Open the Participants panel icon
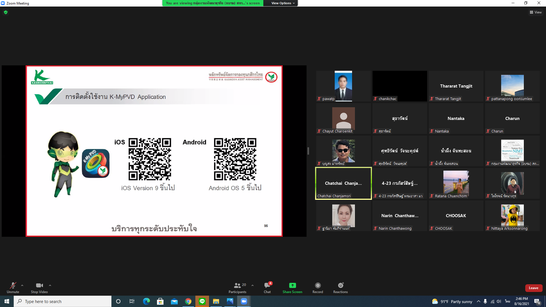This screenshot has width=546, height=307. coord(237,285)
